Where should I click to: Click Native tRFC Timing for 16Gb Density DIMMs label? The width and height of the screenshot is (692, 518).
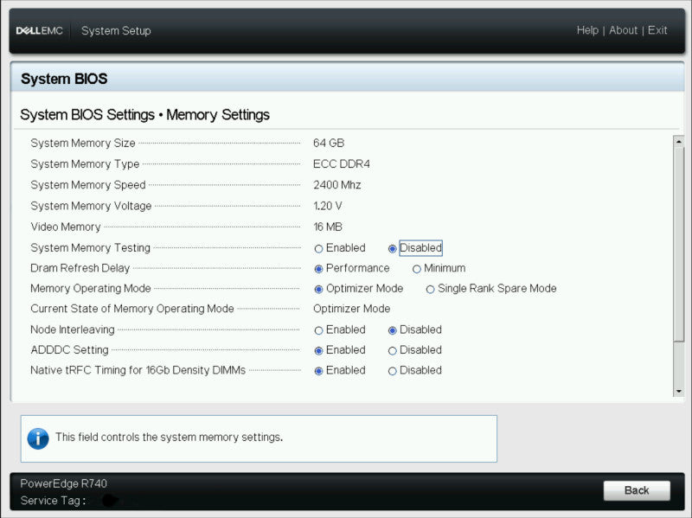tap(138, 370)
